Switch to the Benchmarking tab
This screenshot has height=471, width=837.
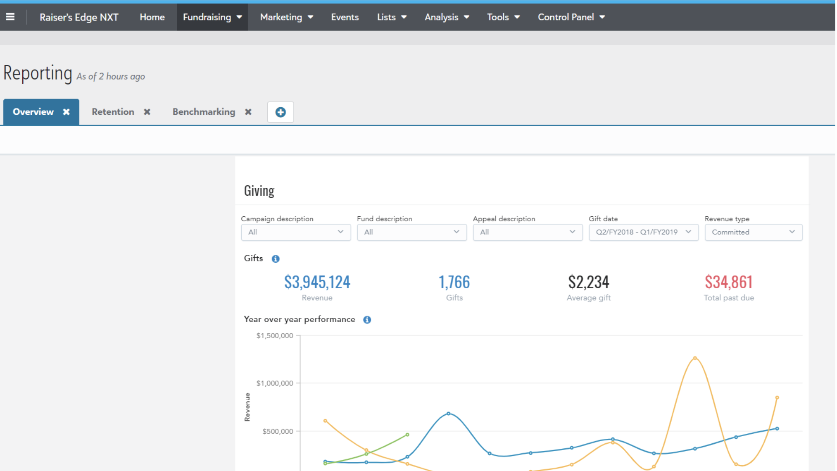[x=204, y=112]
